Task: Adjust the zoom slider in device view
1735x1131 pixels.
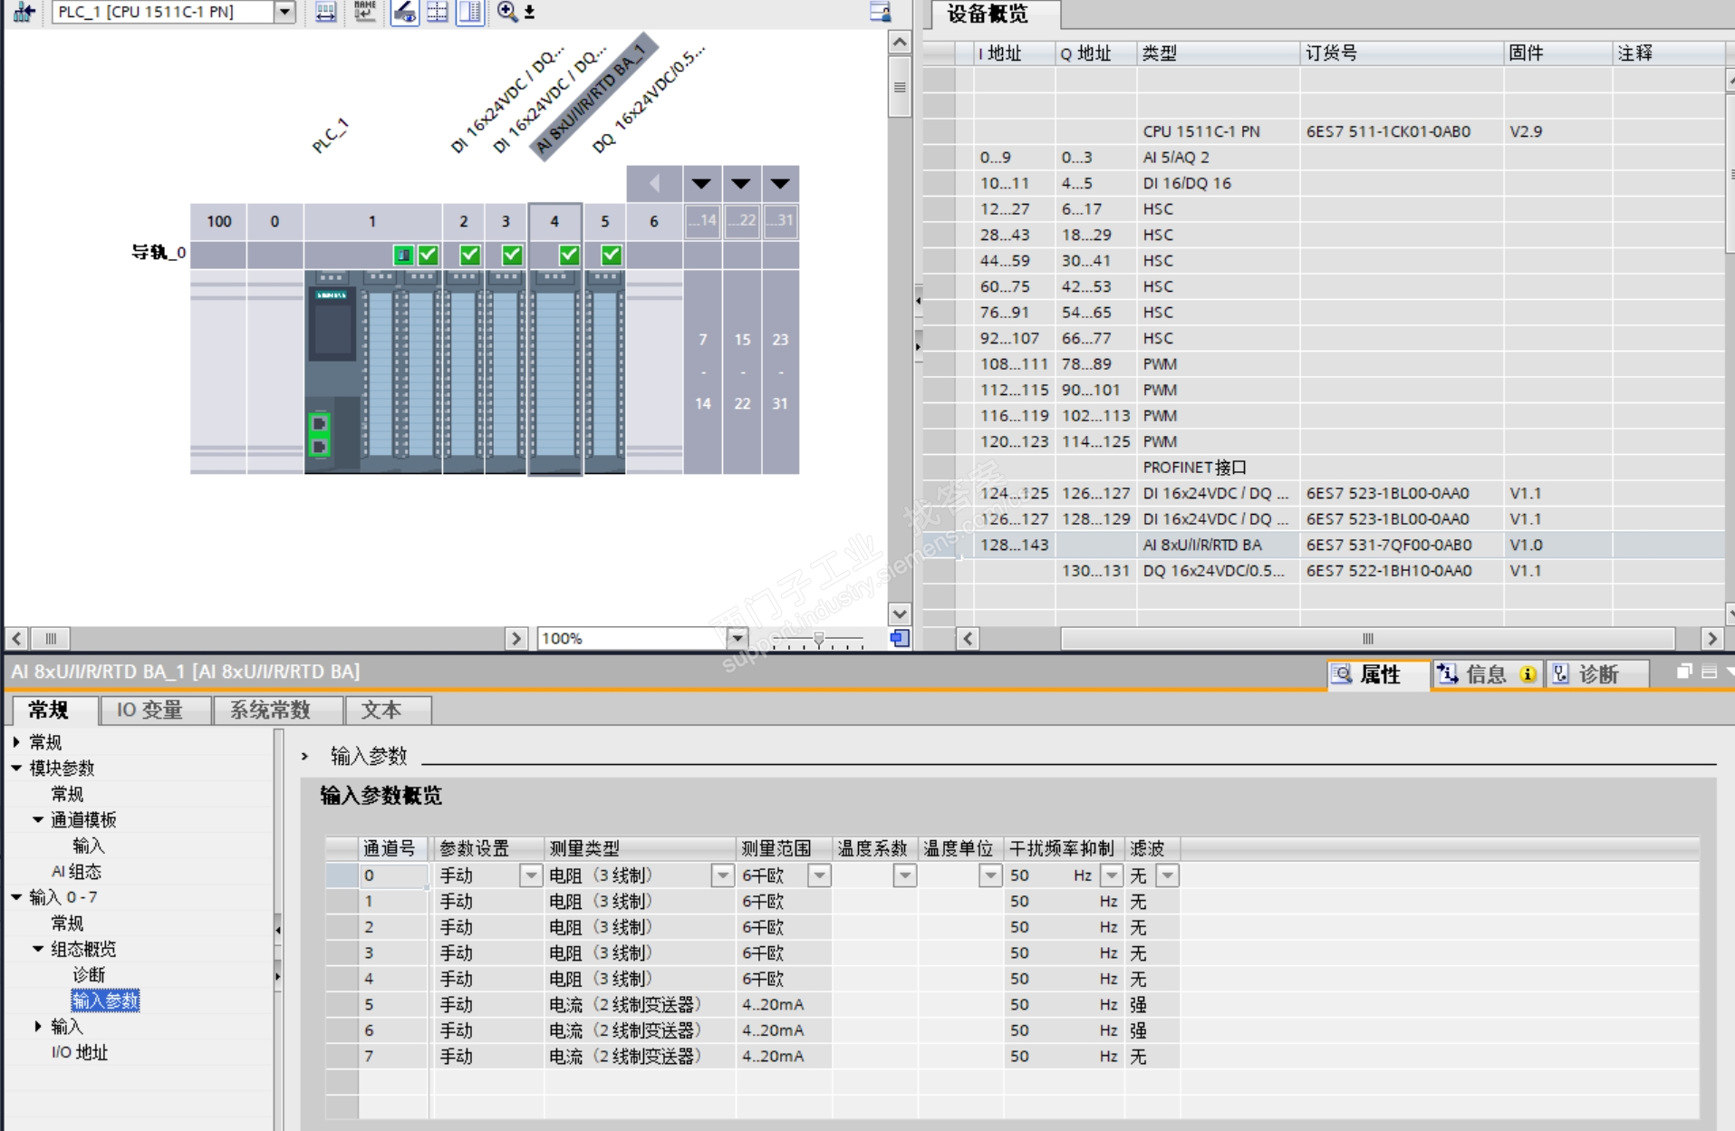Action: coord(819,639)
